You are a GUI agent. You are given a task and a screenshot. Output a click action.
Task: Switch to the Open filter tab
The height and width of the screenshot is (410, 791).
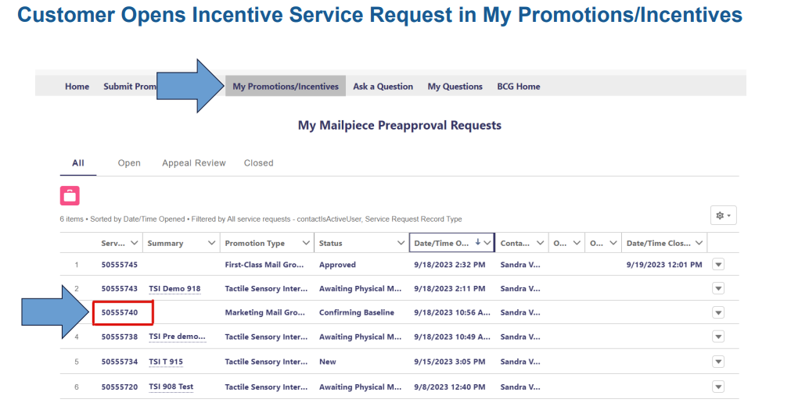point(129,163)
